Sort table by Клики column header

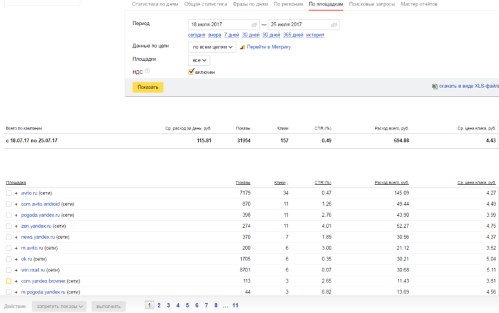[280, 183]
